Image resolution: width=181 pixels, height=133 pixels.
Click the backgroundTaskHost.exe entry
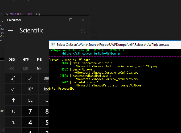90,76
